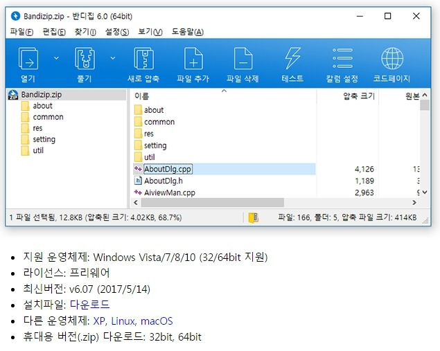
Task: Click the 코드페이지 (Codepage) globe icon
Action: (x=392, y=58)
